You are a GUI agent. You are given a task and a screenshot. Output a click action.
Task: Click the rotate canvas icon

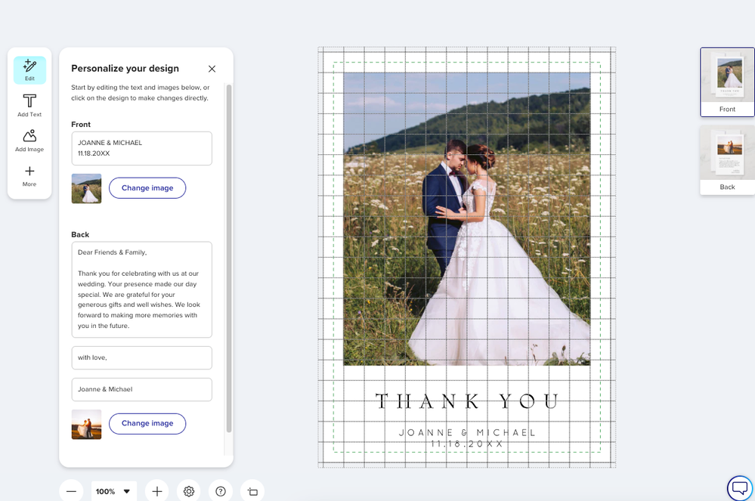point(252,491)
